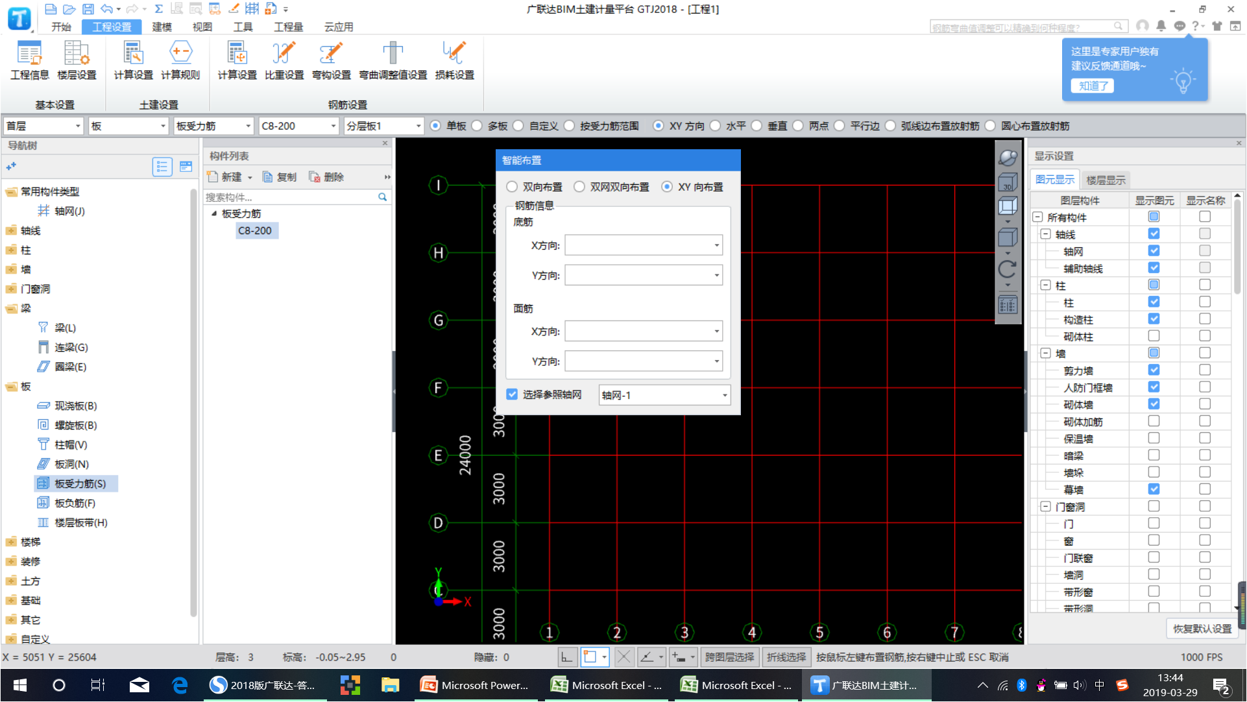
Task: Click 知道了 button in tip popup
Action: (1093, 86)
